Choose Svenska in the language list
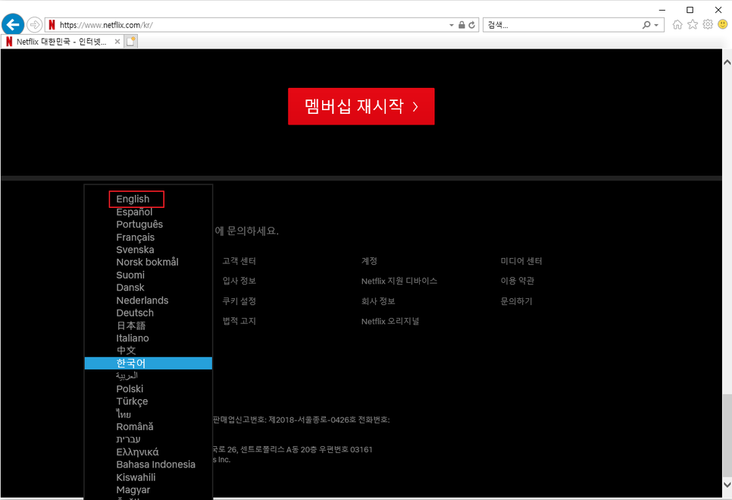Image resolution: width=732 pixels, height=500 pixels. point(135,250)
